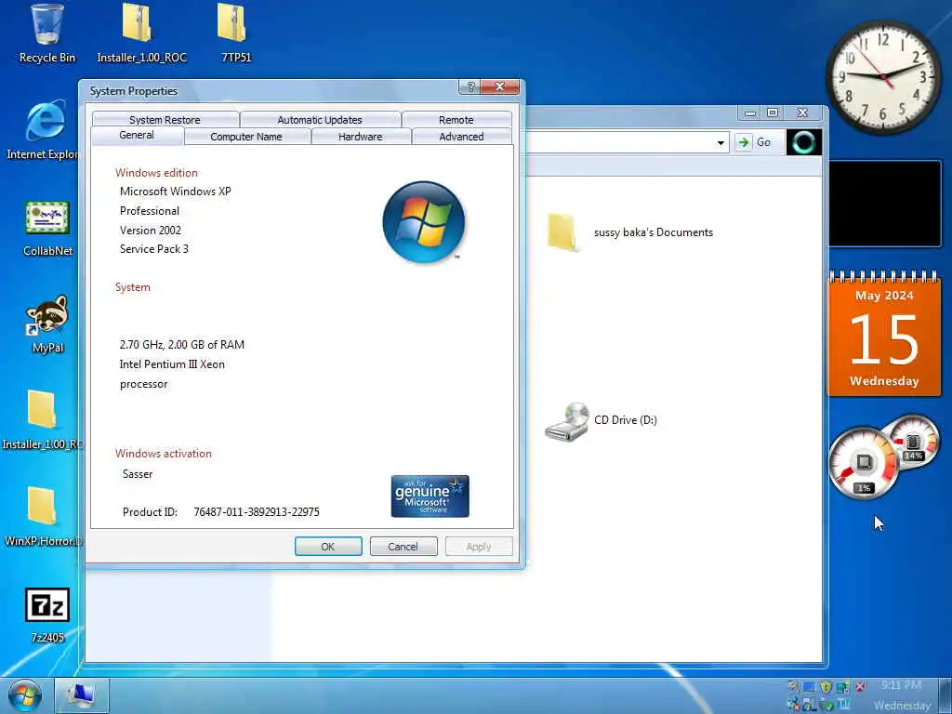The width and height of the screenshot is (952, 714).
Task: Expand the explorer address bar dropdown
Action: [721, 142]
